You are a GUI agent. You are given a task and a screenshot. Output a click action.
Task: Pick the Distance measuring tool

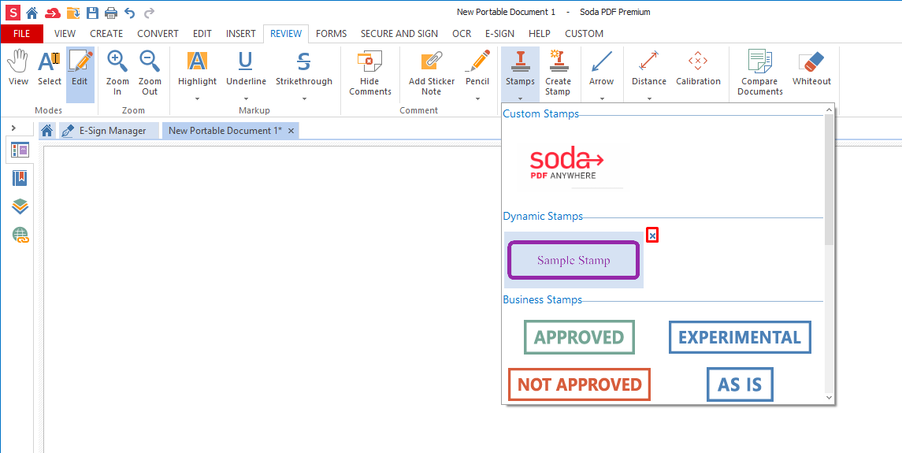tap(649, 69)
